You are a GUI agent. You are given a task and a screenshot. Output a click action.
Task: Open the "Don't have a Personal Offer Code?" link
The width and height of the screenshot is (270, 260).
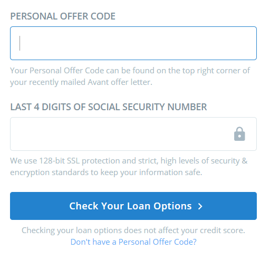[133, 242]
